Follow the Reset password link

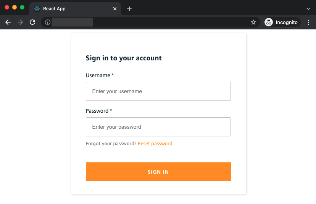155,144
